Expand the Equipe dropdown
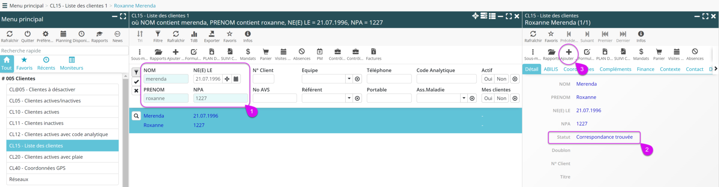719x187 pixels. tap(349, 79)
